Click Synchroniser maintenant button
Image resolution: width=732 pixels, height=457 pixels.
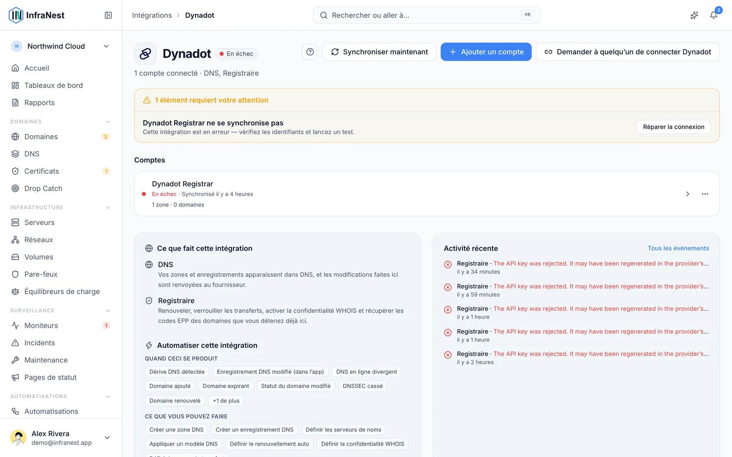tap(379, 52)
